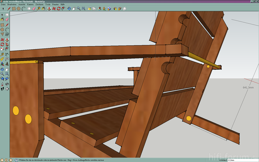
Task: Select the Circle tool in top toolbar
Action: 19,9
